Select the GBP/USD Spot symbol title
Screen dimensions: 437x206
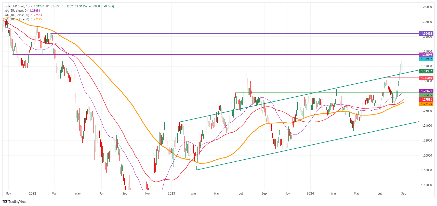[15, 6]
